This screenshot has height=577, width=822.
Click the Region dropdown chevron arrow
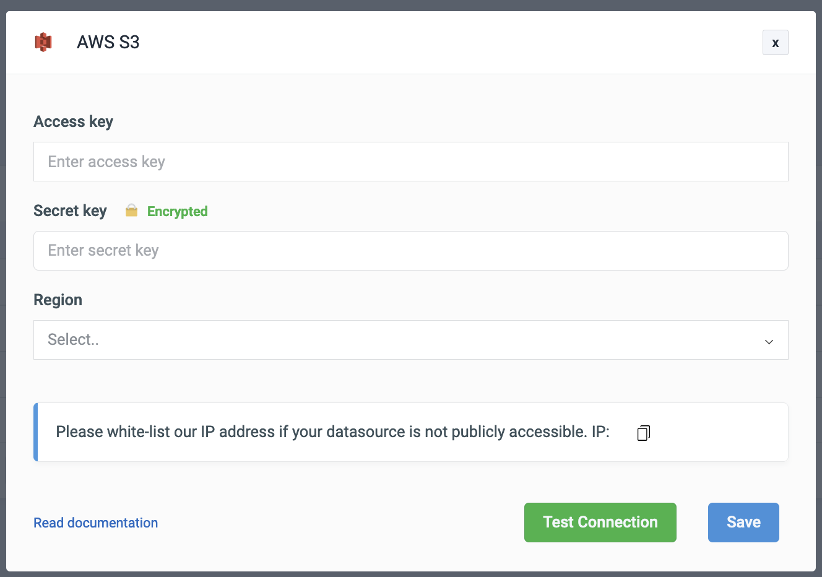click(769, 341)
